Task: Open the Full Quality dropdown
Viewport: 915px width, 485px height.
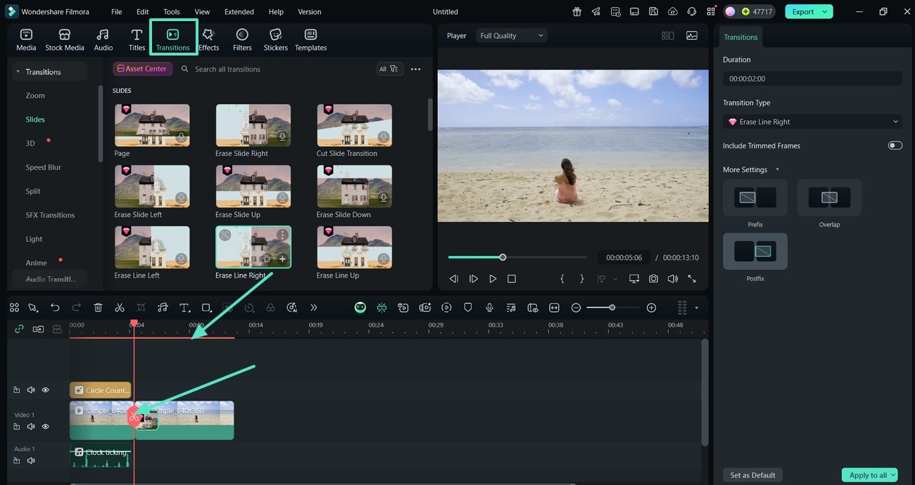Action: (512, 36)
